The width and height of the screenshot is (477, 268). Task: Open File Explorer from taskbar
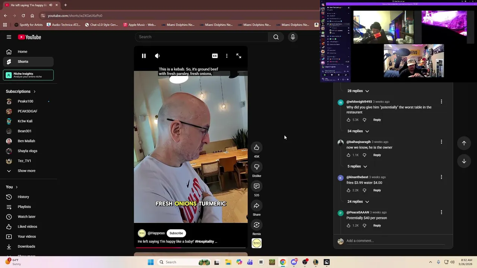[x=228, y=262]
